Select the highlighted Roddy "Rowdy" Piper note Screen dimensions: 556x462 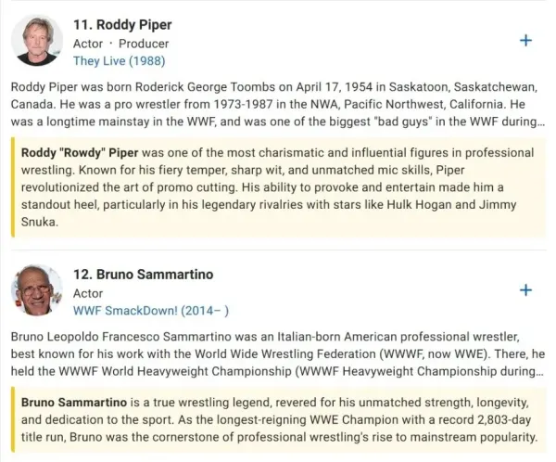pyautogui.click(x=279, y=187)
